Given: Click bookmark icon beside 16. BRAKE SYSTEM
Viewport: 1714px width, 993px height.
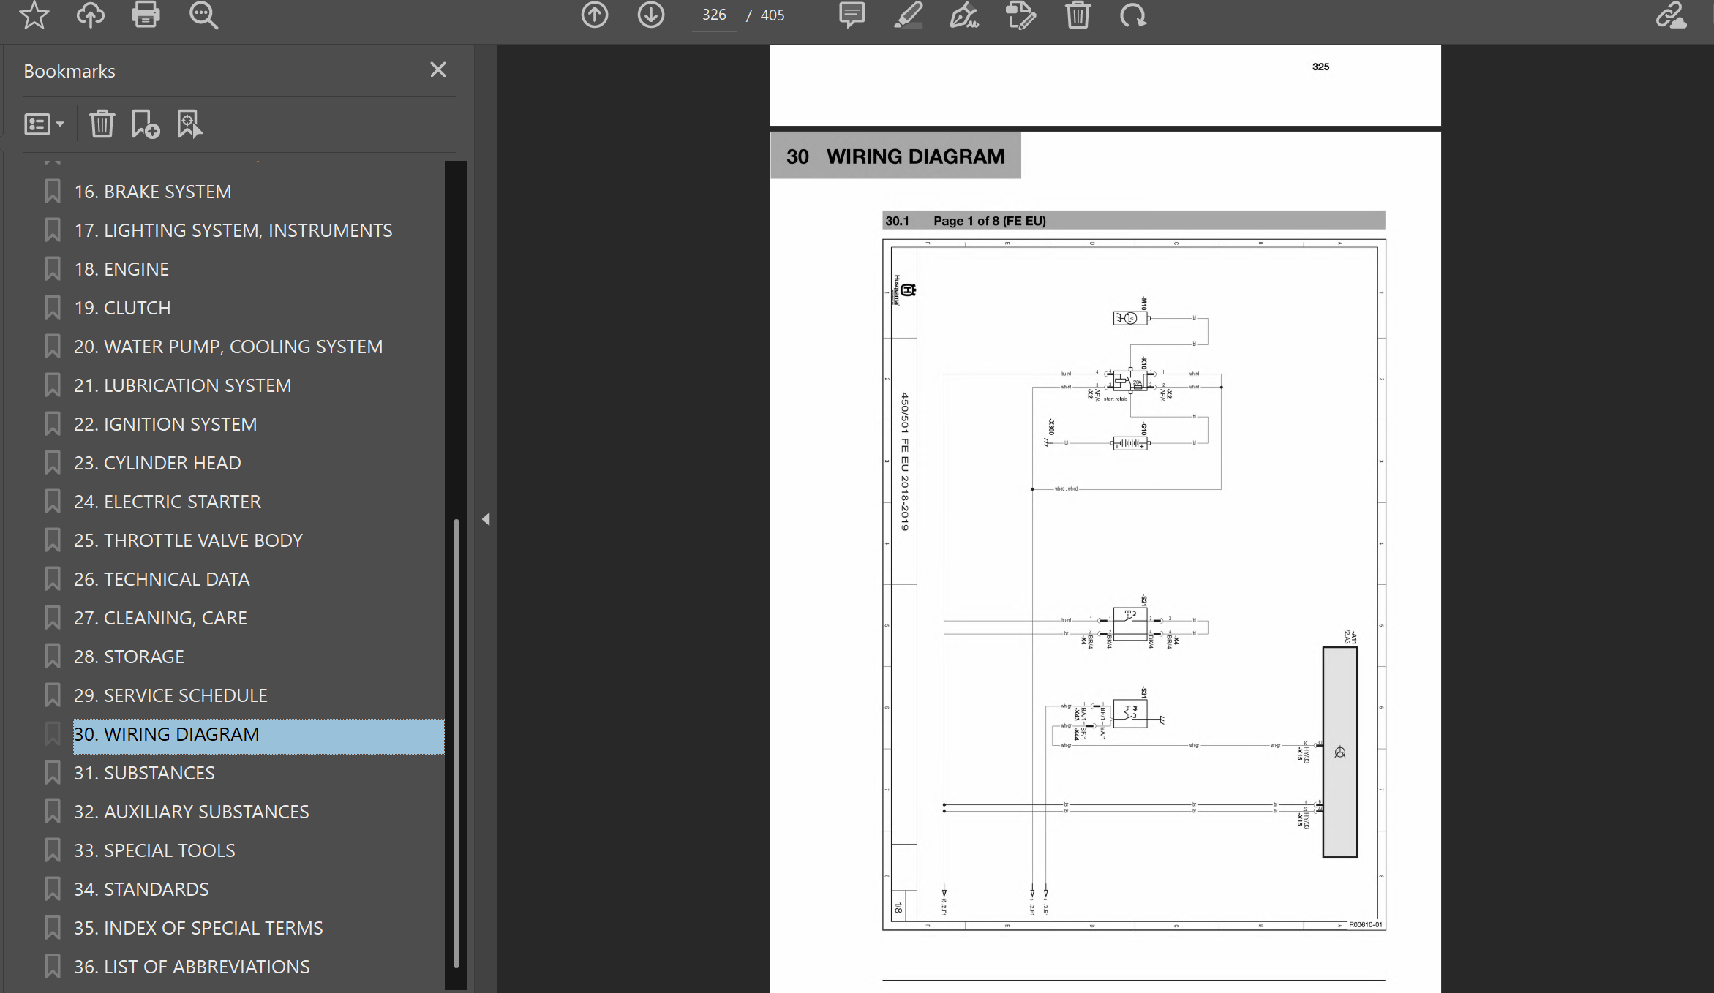Looking at the screenshot, I should coord(52,192).
